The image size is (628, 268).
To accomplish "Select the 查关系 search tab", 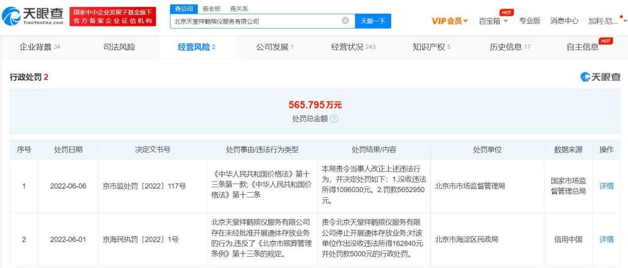I will click(239, 8).
